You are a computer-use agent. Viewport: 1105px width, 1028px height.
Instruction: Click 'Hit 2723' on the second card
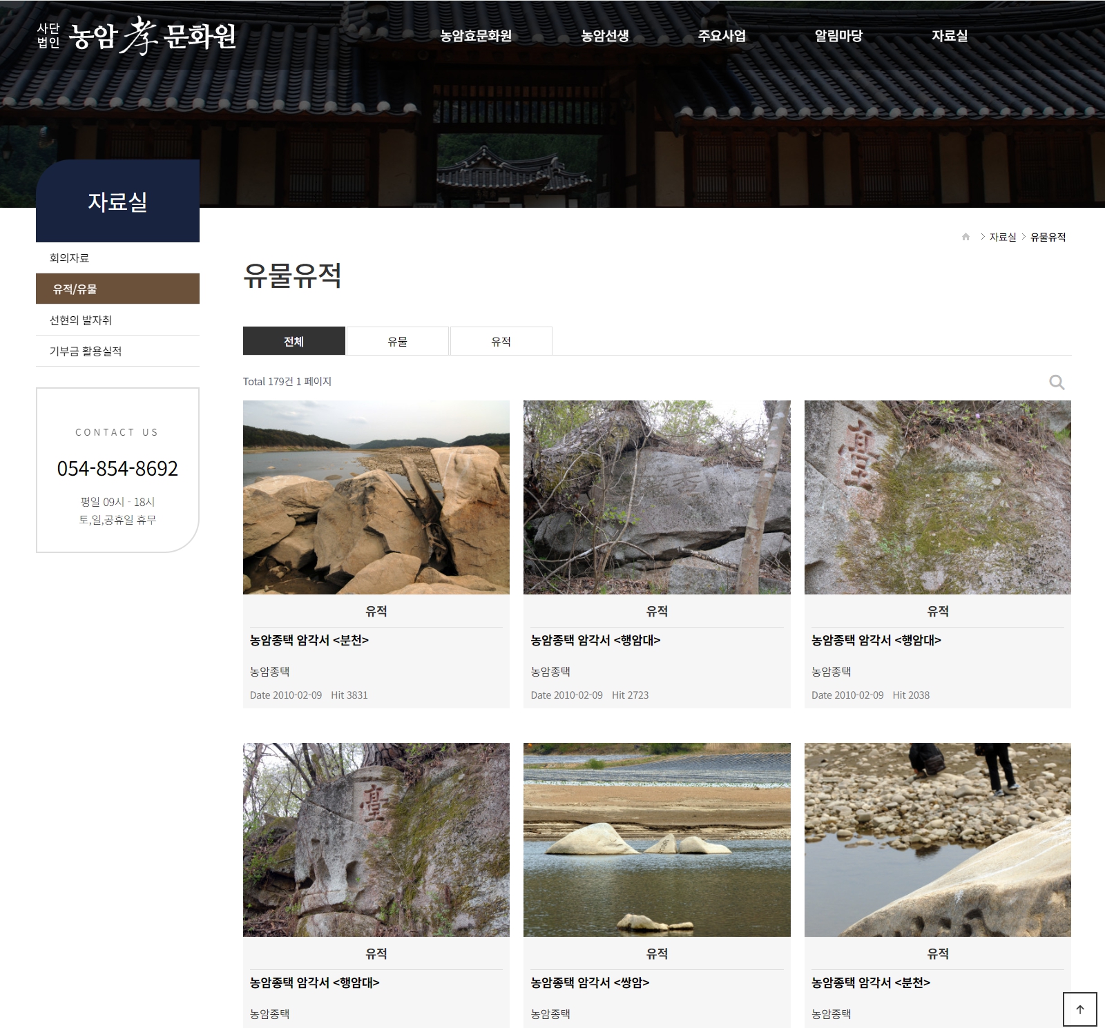coord(630,695)
